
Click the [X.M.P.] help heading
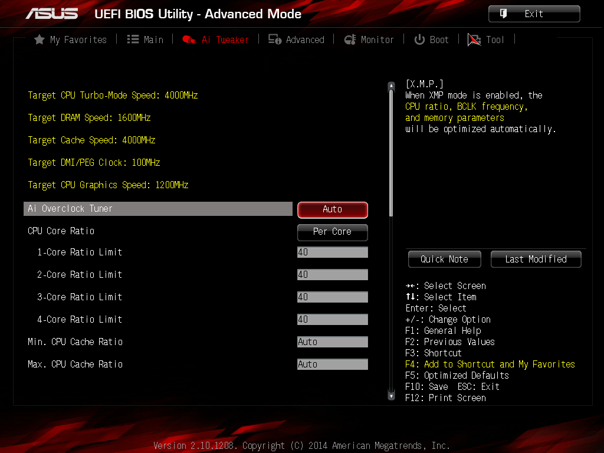click(x=424, y=84)
